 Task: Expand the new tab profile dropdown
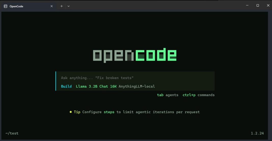coord(69,6)
